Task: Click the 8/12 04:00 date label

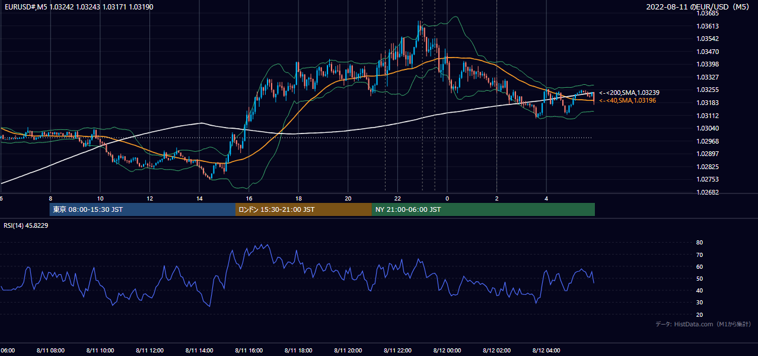Action: (546, 351)
